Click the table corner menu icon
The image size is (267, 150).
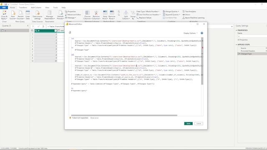pyautogui.click(x=32, y=30)
